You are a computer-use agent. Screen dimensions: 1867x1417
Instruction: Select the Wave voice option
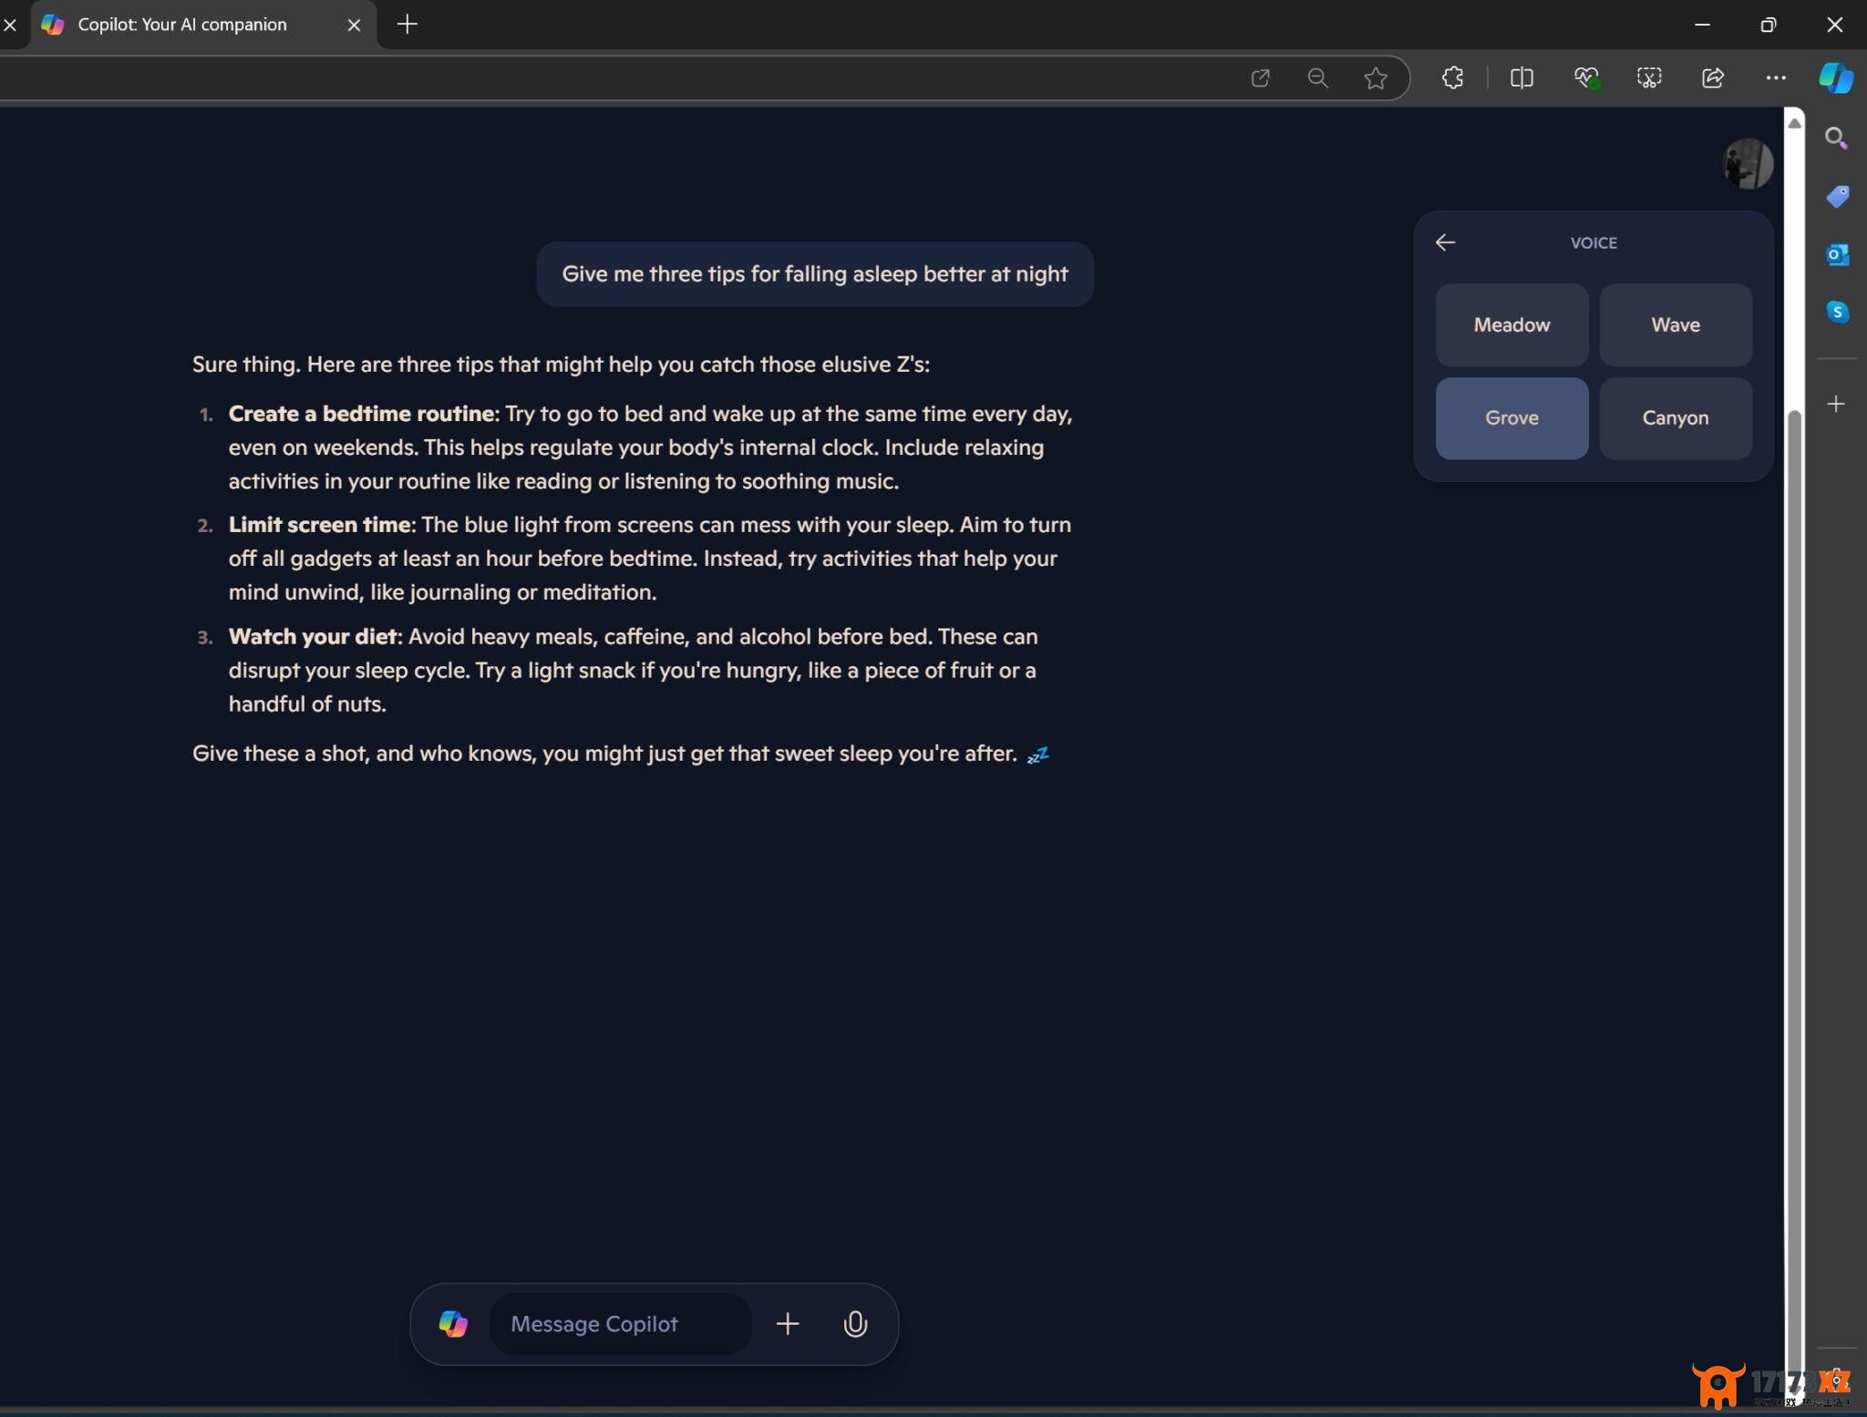coord(1674,323)
